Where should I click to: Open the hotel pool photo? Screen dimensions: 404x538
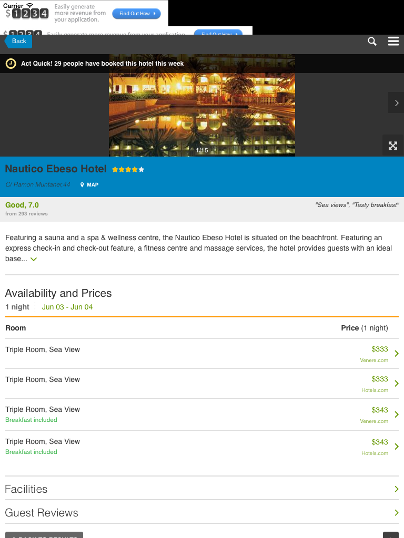pos(201,105)
